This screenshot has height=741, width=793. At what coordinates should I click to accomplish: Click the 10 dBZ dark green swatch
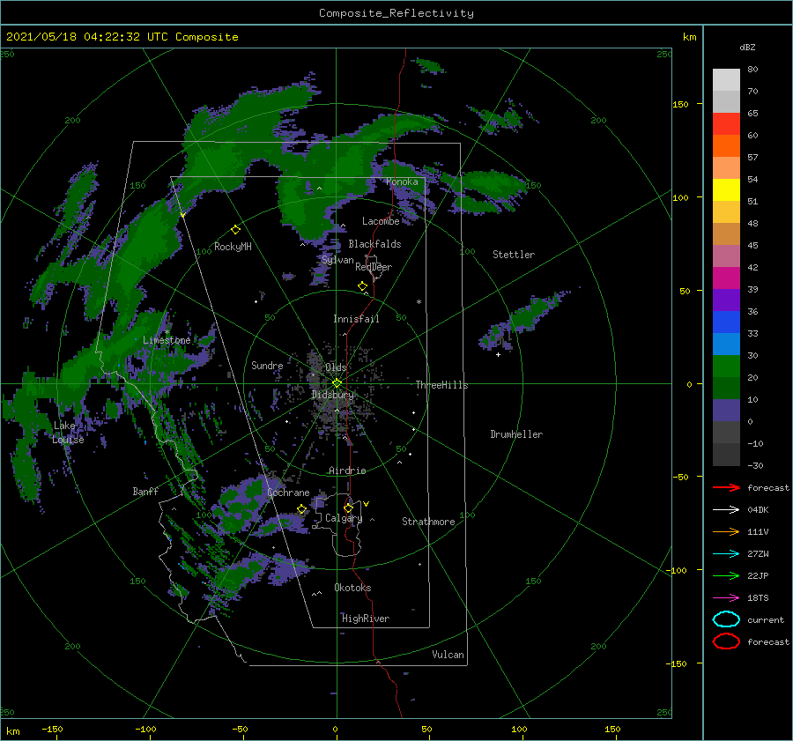(x=726, y=388)
